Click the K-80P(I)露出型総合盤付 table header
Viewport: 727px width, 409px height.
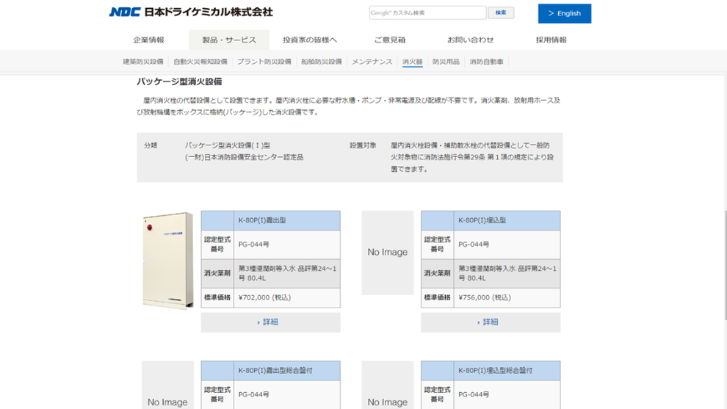pyautogui.click(x=270, y=371)
